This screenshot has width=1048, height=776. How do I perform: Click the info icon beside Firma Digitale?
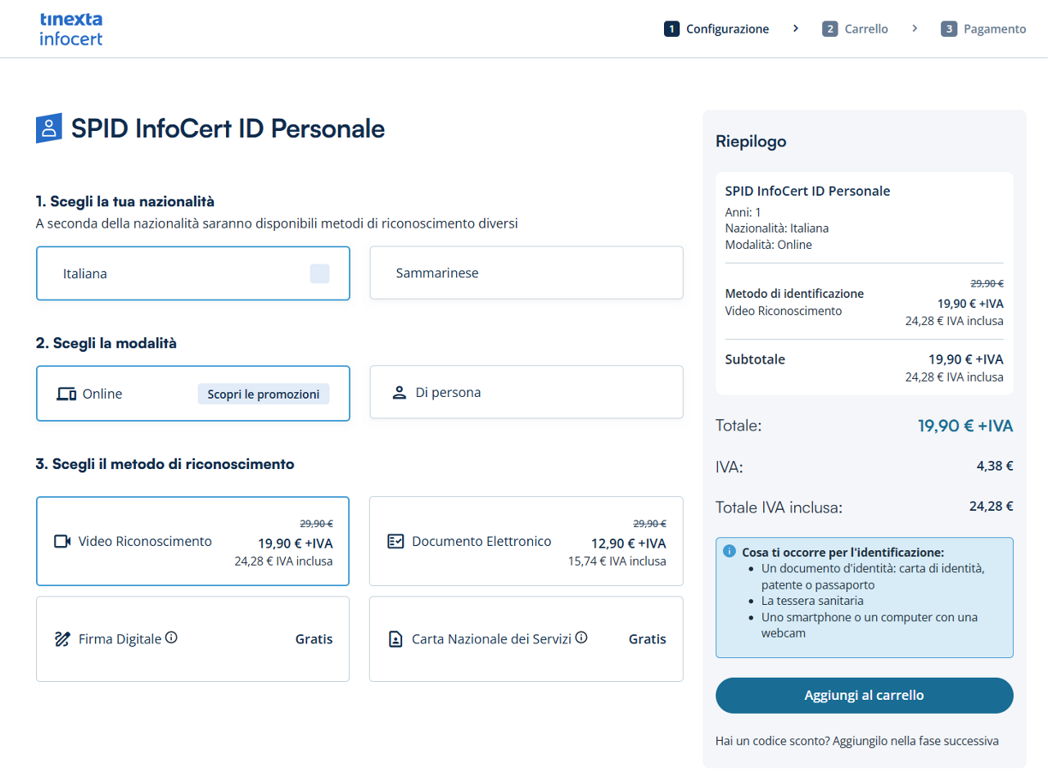(171, 638)
